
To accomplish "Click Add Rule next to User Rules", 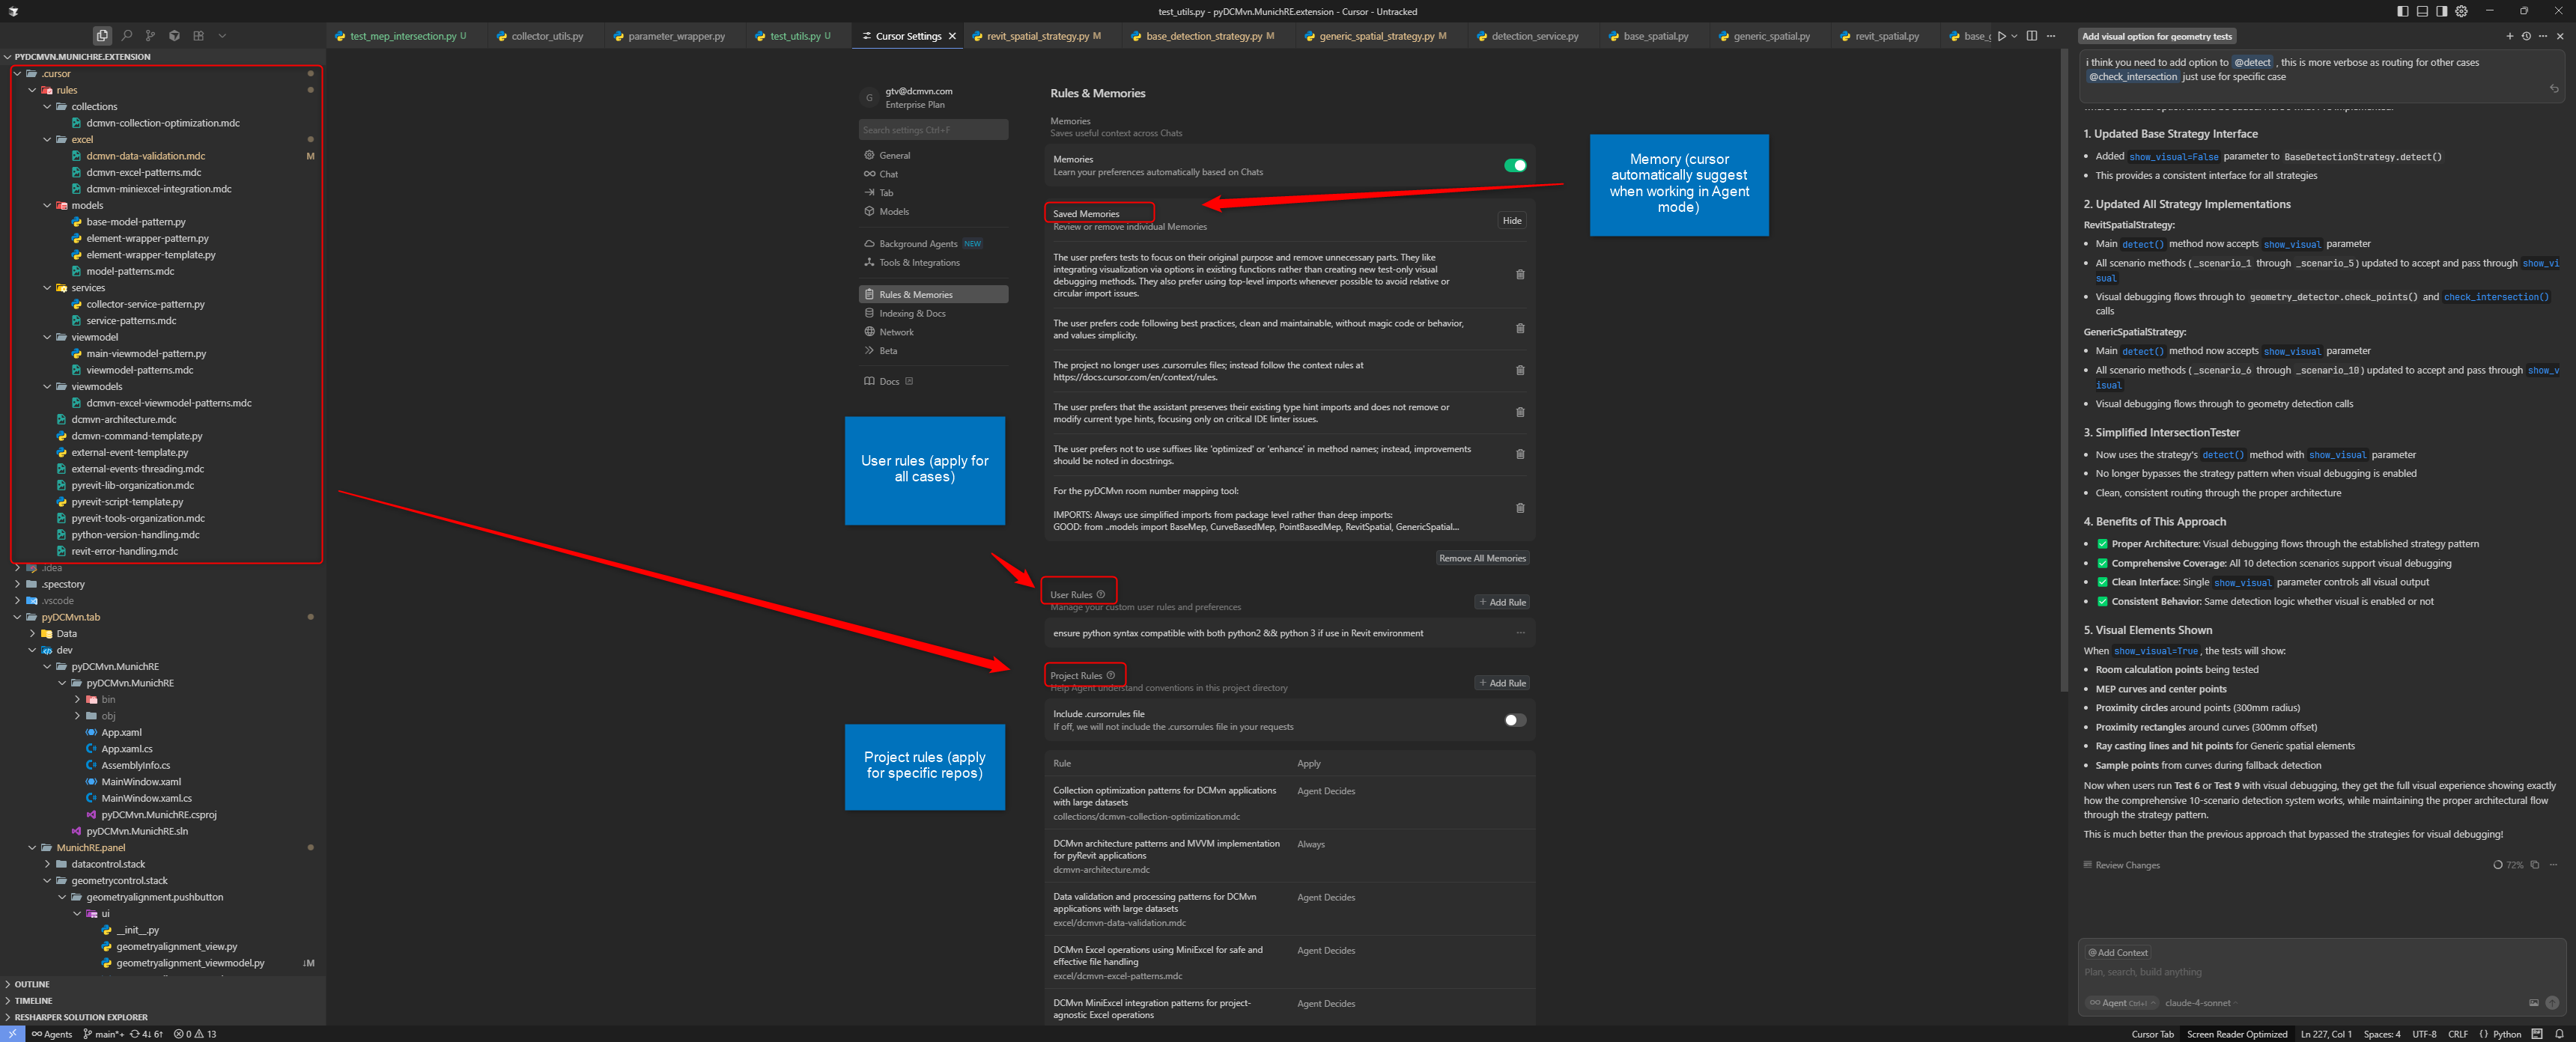I will pyautogui.click(x=1502, y=602).
